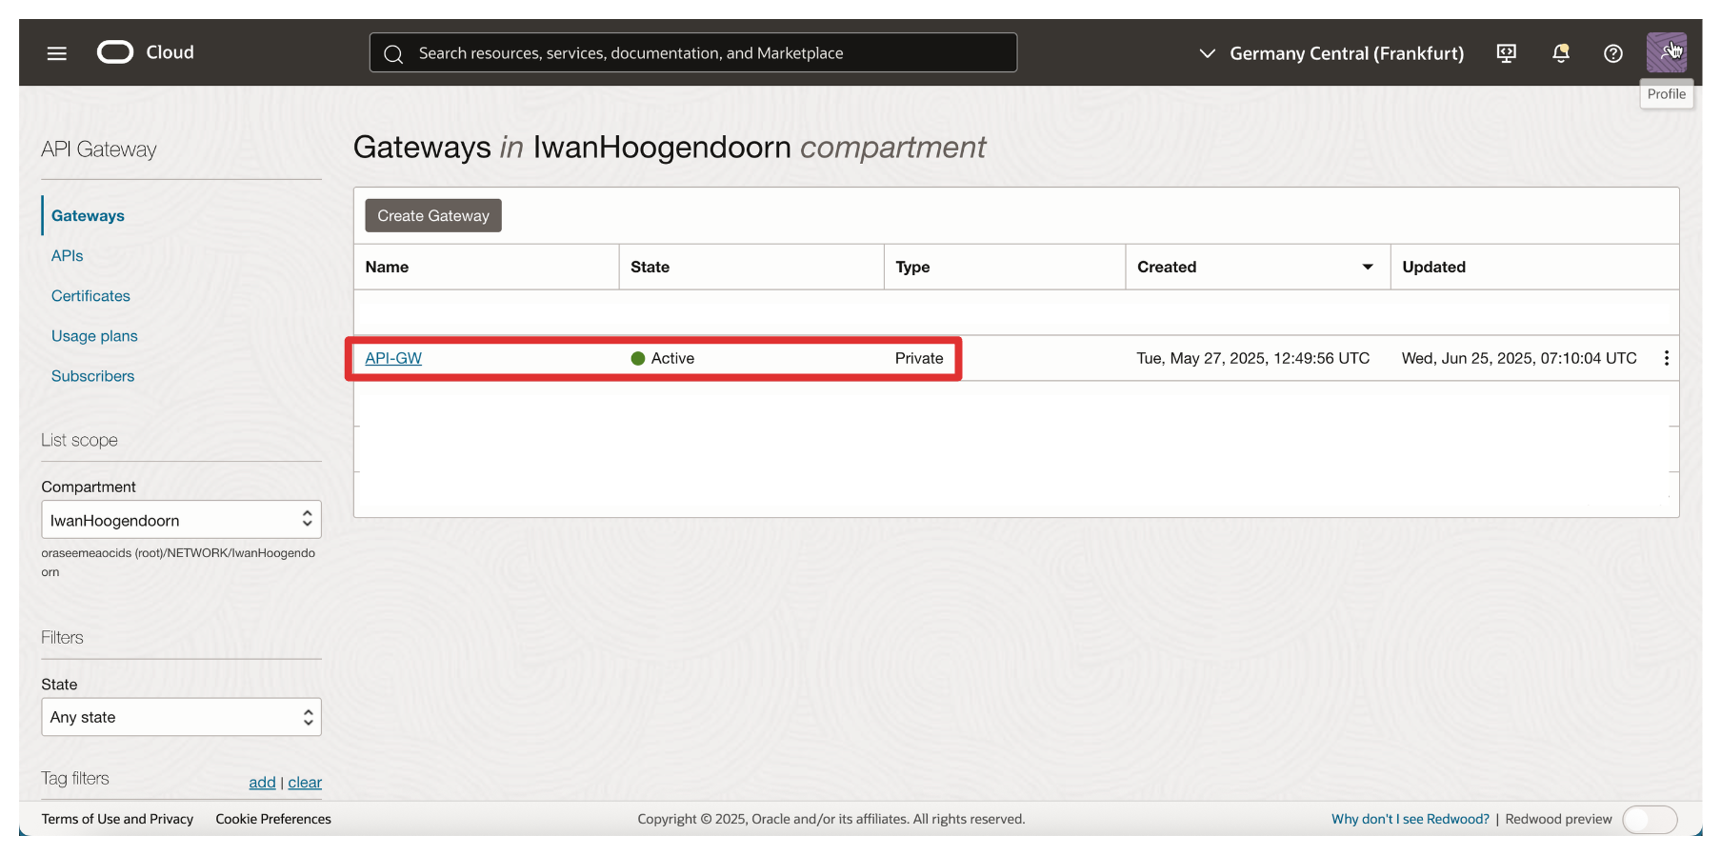Screen dimensions: 1721x855
Task: Open the State filter dropdown
Action: [x=181, y=717]
